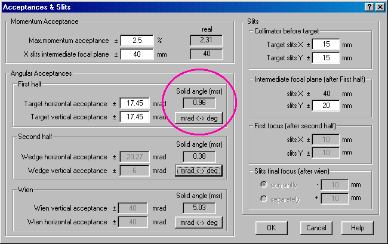Viewport: 388px width, 244px height.
Task: Toggle mrad <-> deg in Wien section
Action: click(x=199, y=223)
